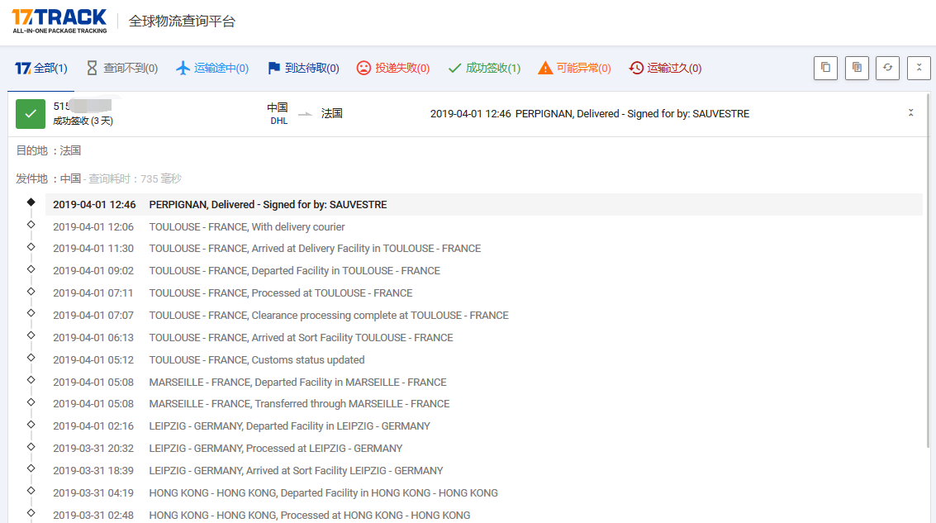
Task: Click the copy tracking details icon button
Action: click(x=857, y=68)
